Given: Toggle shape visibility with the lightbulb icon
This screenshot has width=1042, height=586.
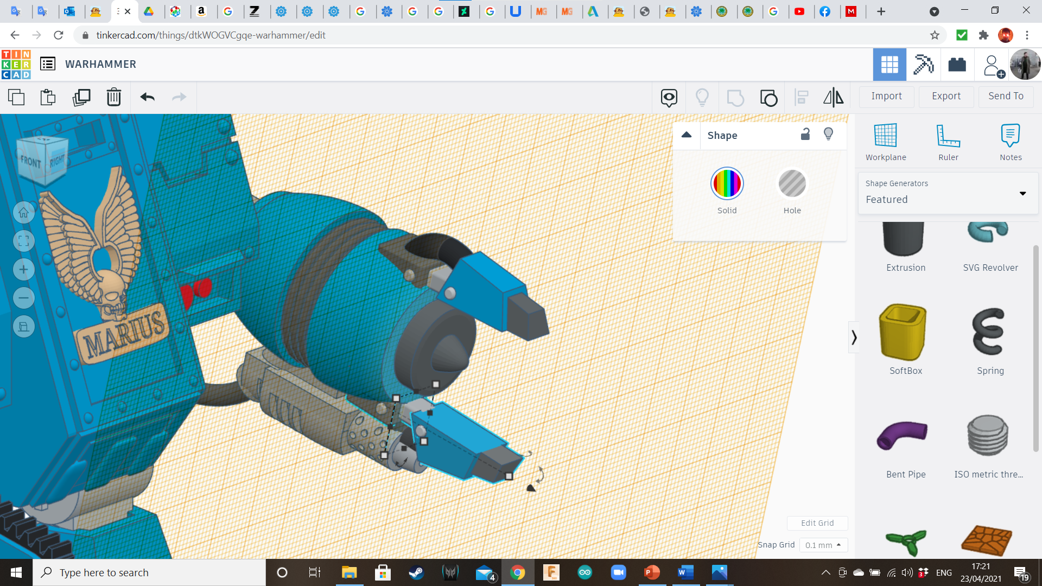Looking at the screenshot, I should (x=828, y=135).
